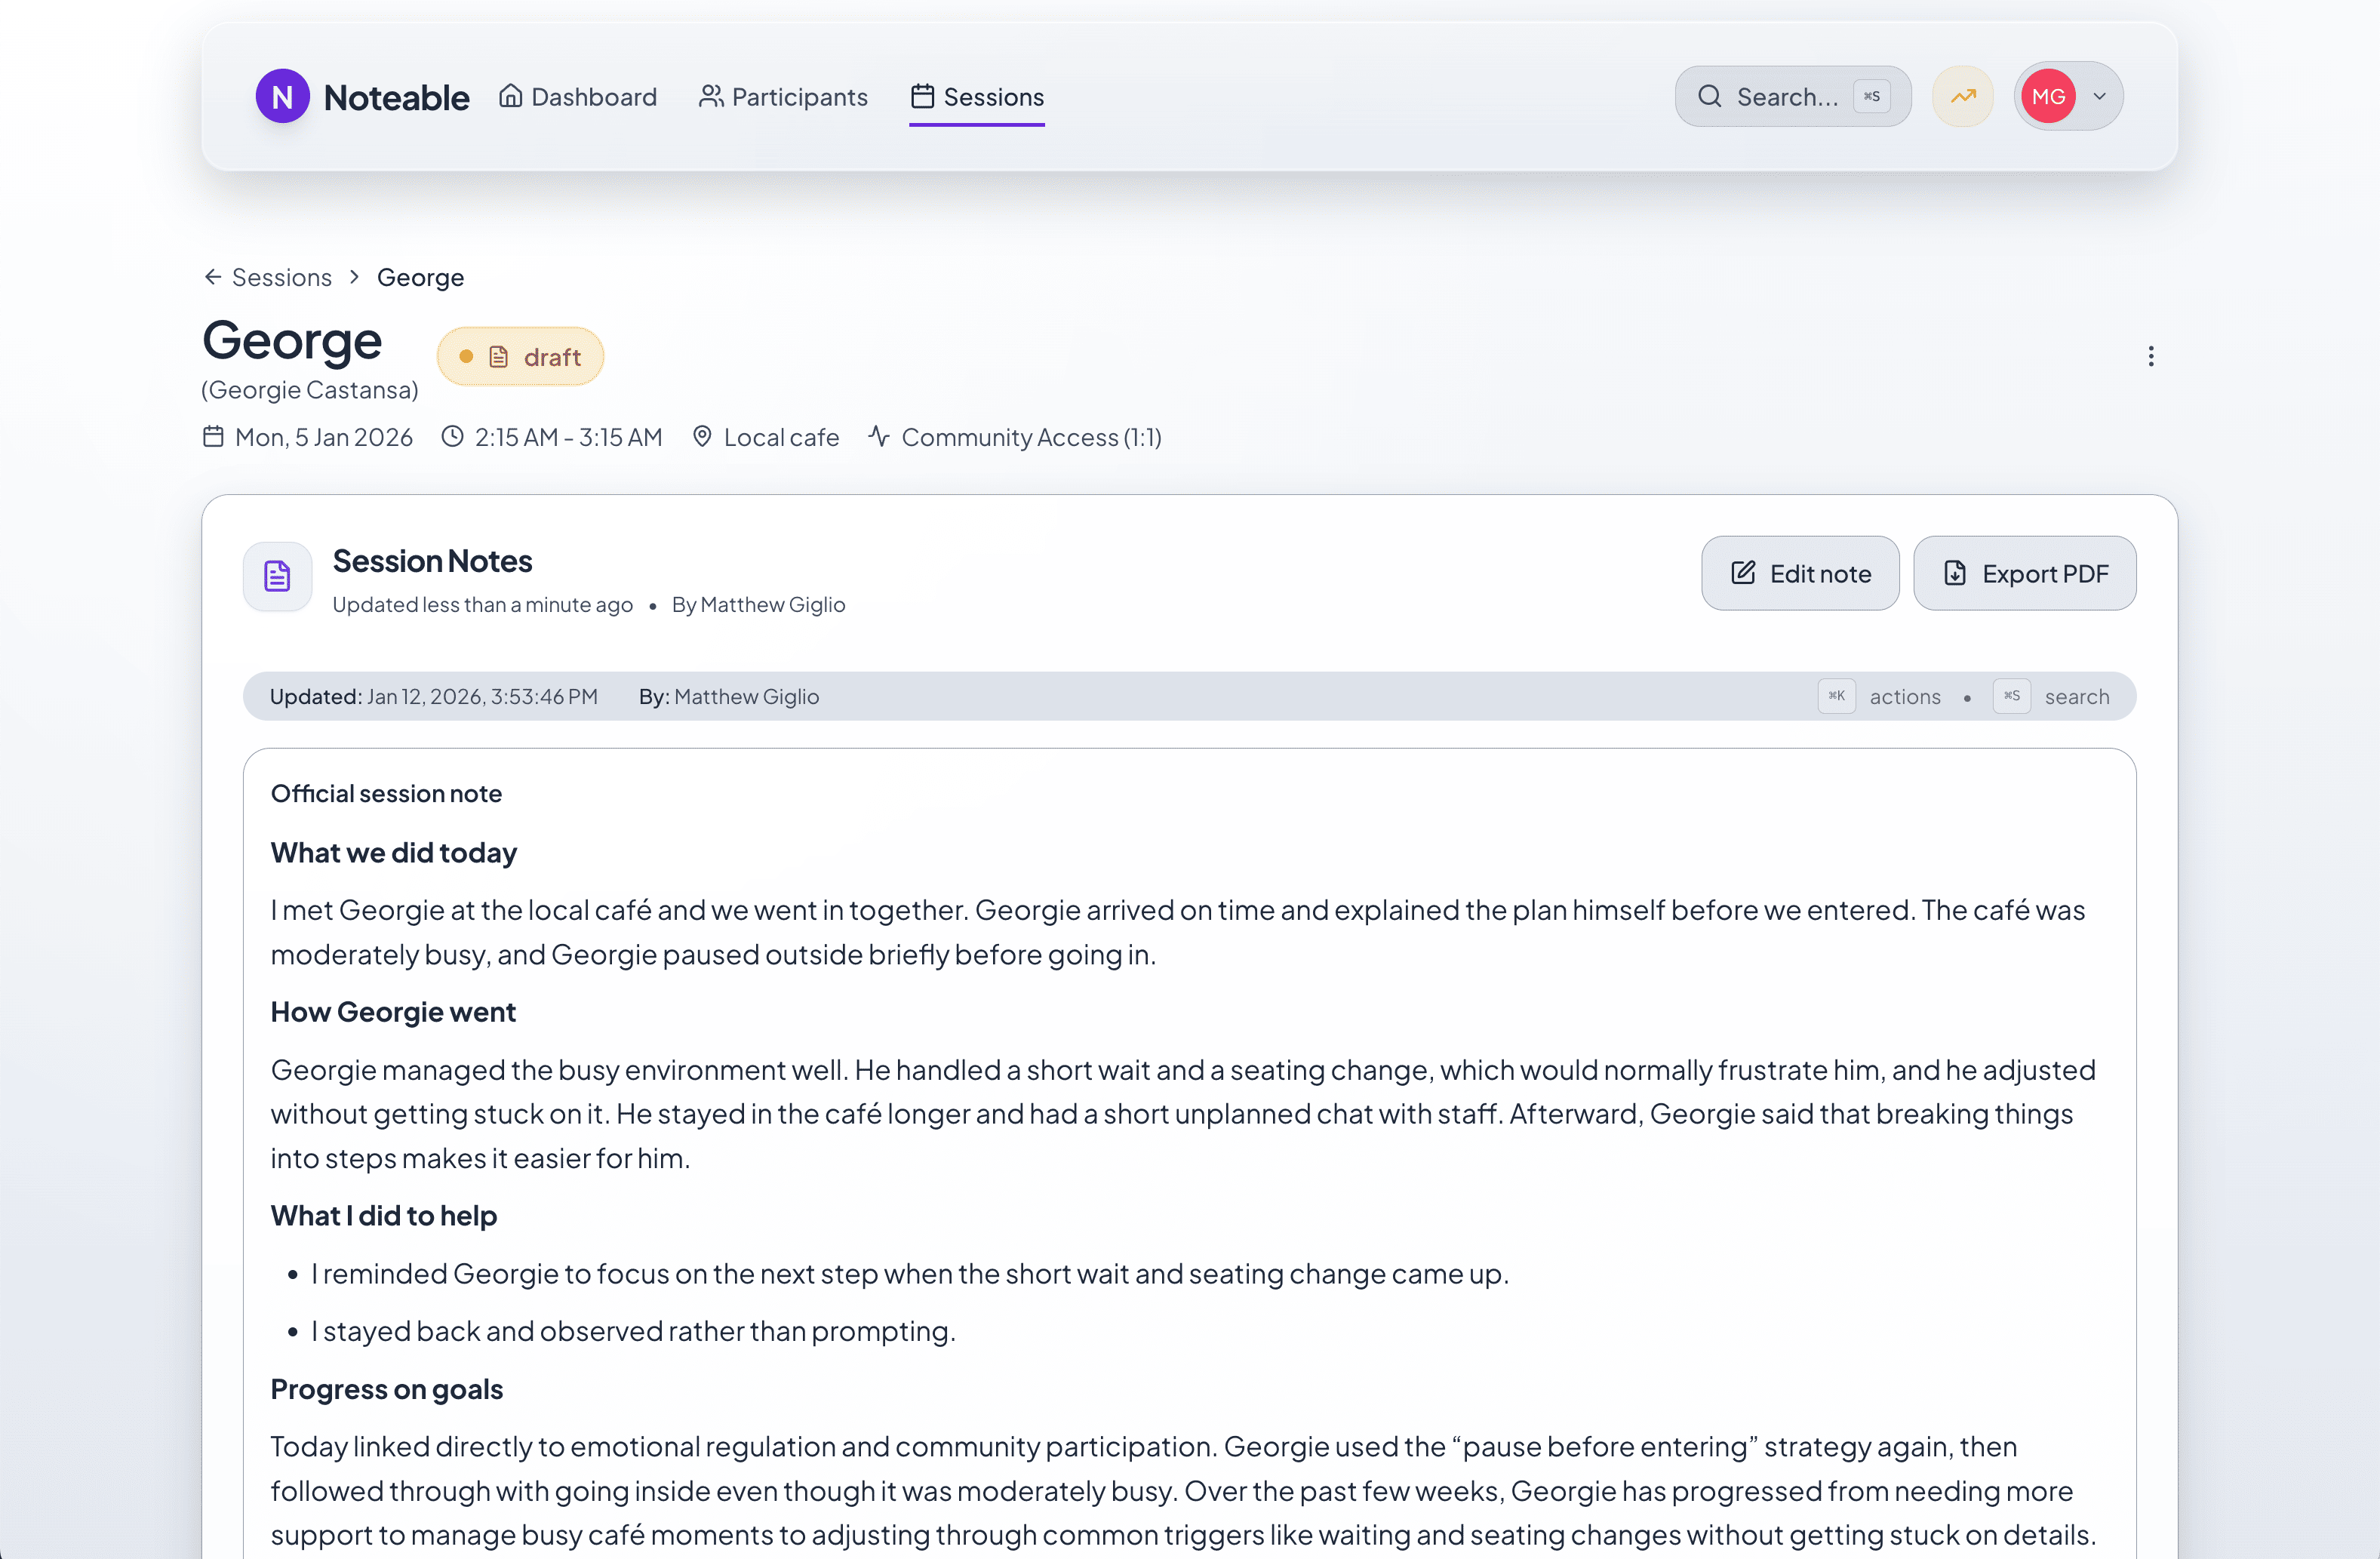Click the Sessions breadcrumb link
Image resolution: width=2380 pixels, height=1559 pixels.
(282, 277)
